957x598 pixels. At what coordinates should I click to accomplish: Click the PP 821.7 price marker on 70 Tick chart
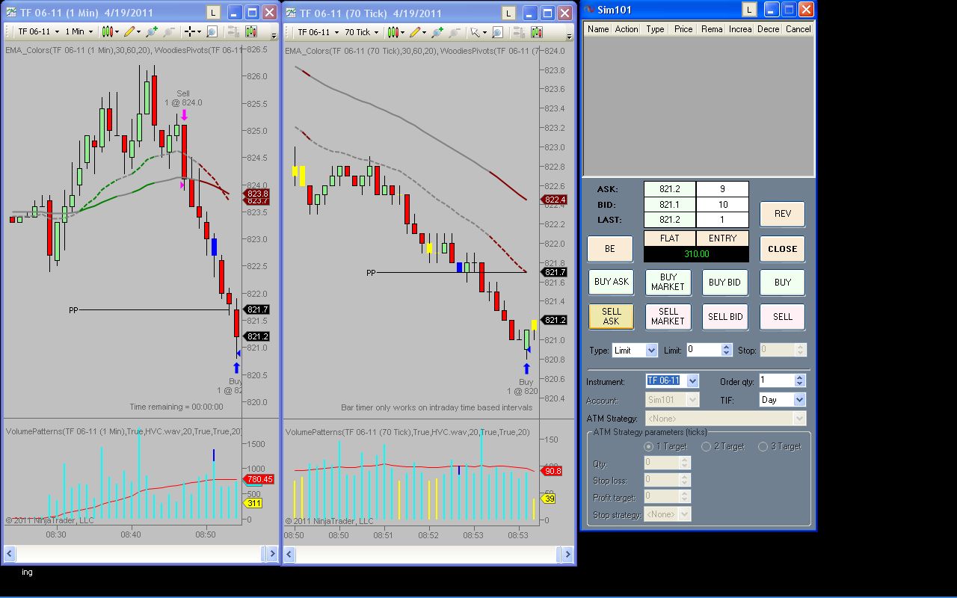(x=554, y=273)
